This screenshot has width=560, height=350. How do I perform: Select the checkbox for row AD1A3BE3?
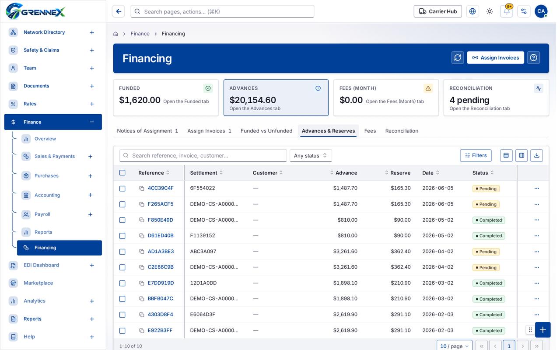122,252
